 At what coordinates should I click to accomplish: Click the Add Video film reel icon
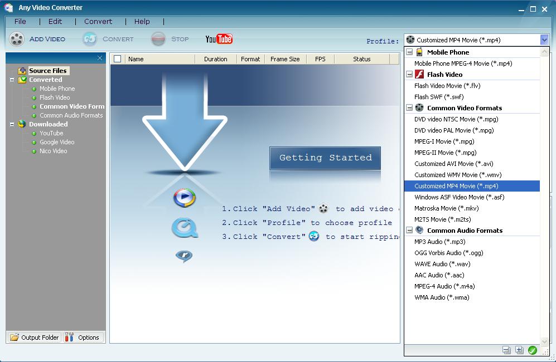[x=17, y=39]
